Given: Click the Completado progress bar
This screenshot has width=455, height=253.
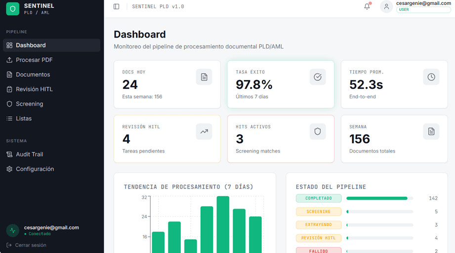Looking at the screenshot, I should coord(379,198).
